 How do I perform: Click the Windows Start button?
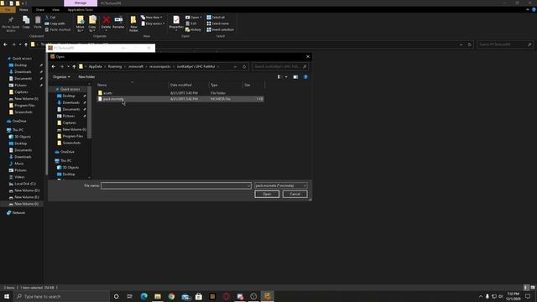click(7, 296)
